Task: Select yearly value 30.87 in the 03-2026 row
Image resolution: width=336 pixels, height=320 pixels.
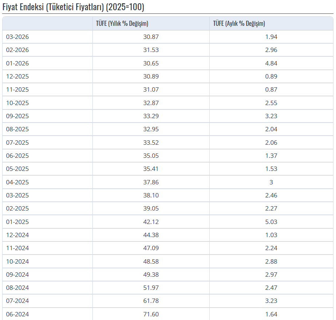Action: point(151,37)
